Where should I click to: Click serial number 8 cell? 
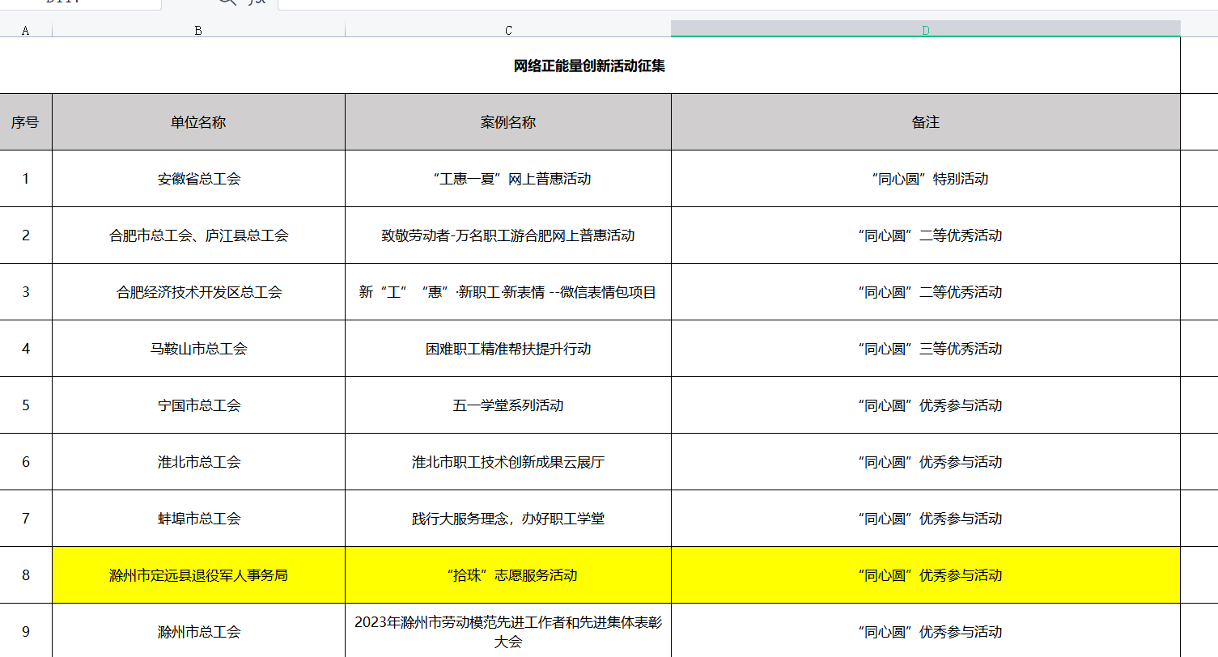click(x=26, y=575)
